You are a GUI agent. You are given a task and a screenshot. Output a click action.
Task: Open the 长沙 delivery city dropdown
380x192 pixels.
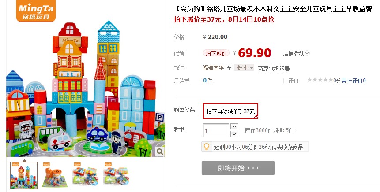tap(244, 68)
